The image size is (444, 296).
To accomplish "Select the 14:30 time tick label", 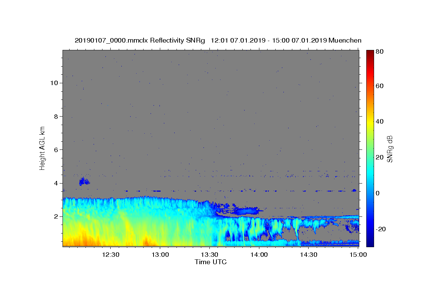I will (309, 255).
